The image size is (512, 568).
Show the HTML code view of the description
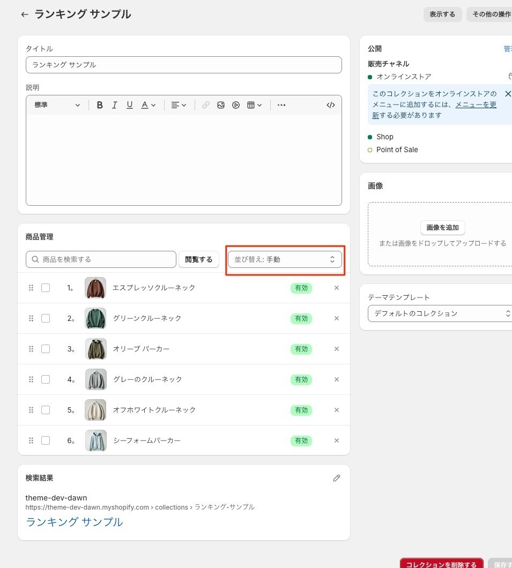point(331,105)
